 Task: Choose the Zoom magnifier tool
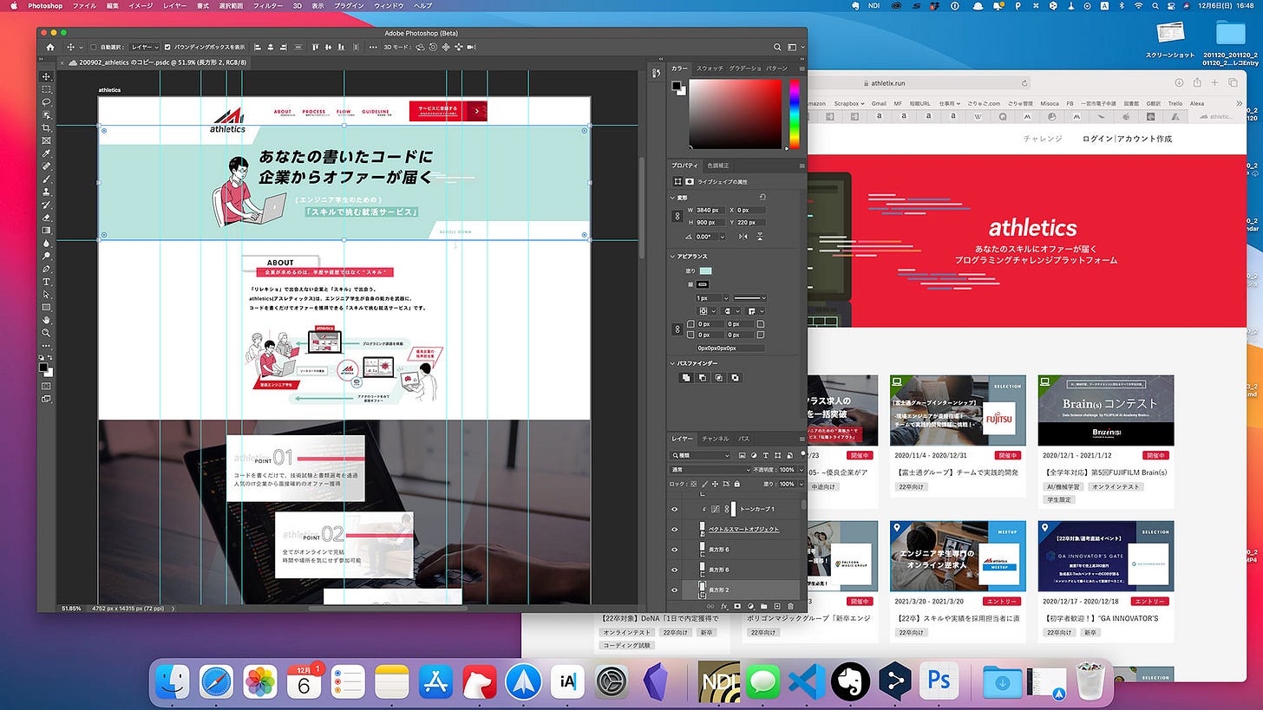click(47, 333)
